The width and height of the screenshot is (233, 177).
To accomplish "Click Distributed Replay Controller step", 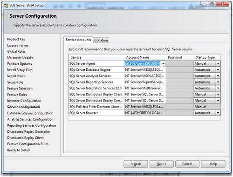I will coord(28,132).
